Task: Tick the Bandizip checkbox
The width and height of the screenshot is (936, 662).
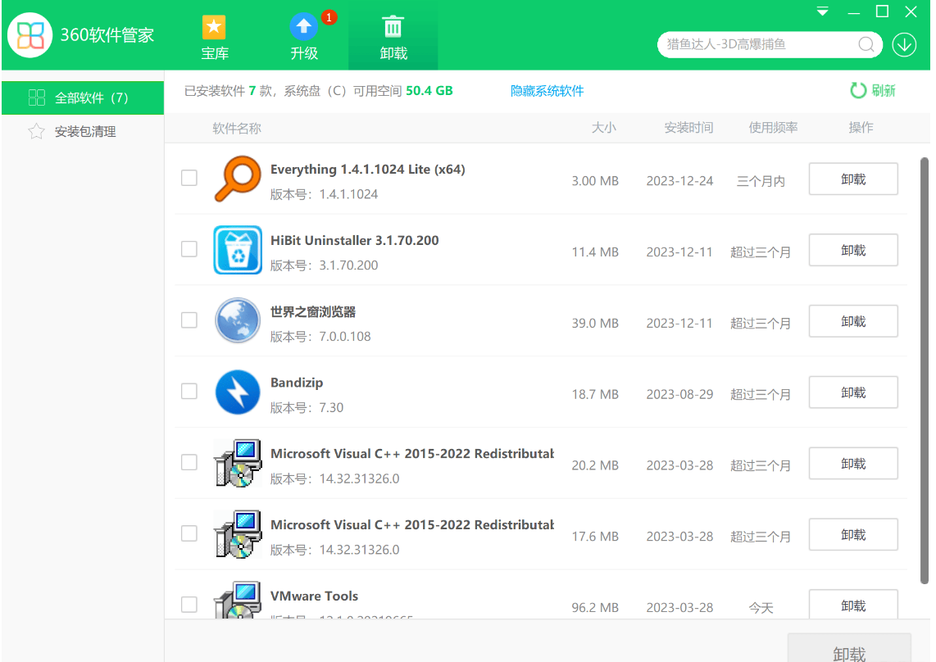Action: 189,391
